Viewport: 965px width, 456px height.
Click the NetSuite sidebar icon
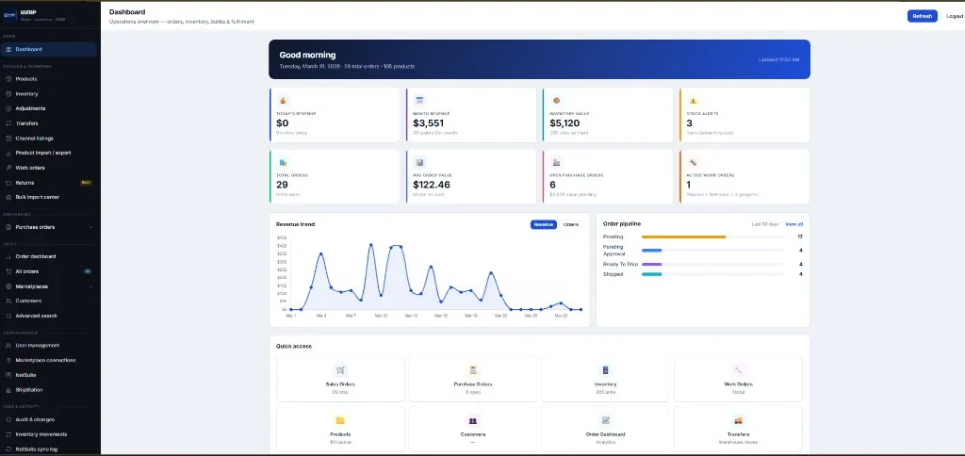(8, 375)
